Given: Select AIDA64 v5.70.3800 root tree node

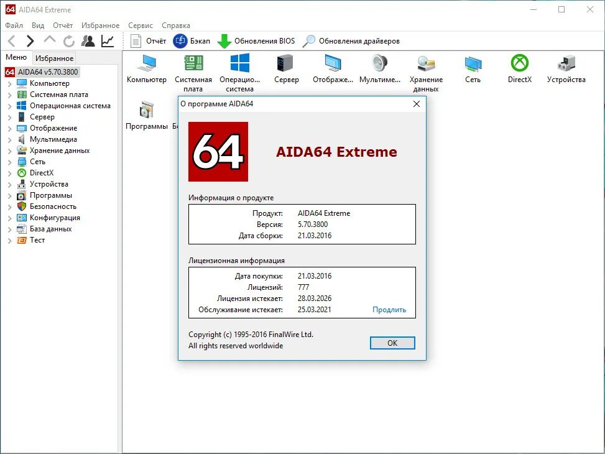Looking at the screenshot, I should pyautogui.click(x=42, y=72).
